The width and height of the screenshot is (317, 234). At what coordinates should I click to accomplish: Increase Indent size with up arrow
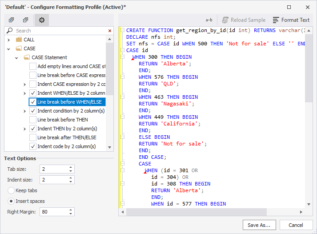click(71, 178)
